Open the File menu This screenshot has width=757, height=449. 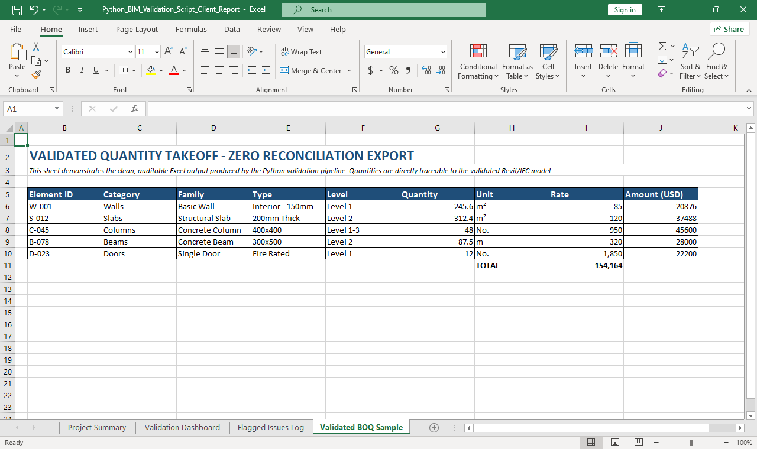pos(15,29)
